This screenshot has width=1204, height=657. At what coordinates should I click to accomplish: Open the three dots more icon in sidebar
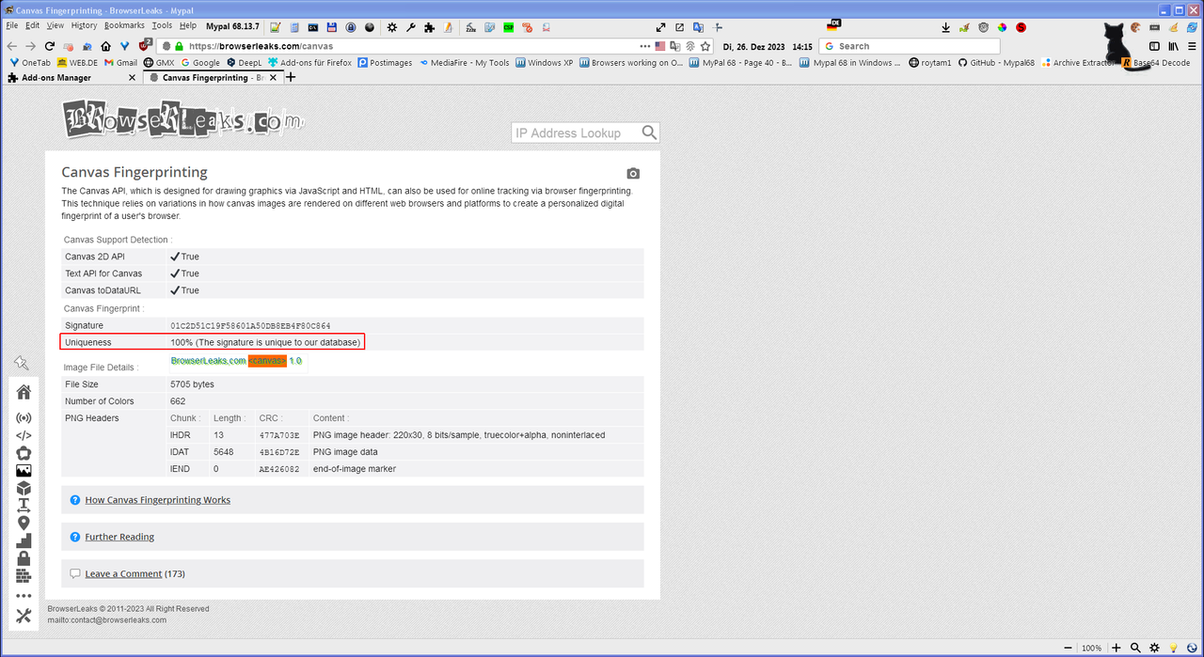coord(24,596)
